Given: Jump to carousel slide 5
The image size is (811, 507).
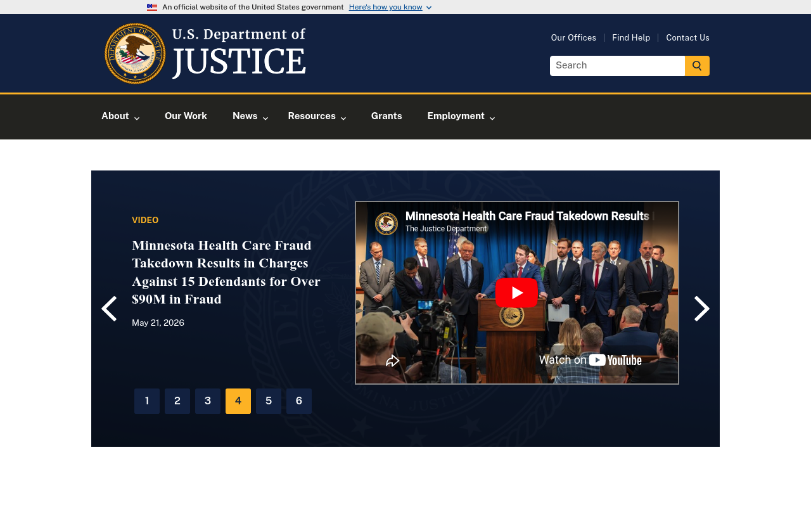Looking at the screenshot, I should coord(269,401).
